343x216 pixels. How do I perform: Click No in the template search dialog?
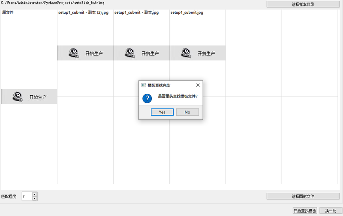tap(187, 112)
